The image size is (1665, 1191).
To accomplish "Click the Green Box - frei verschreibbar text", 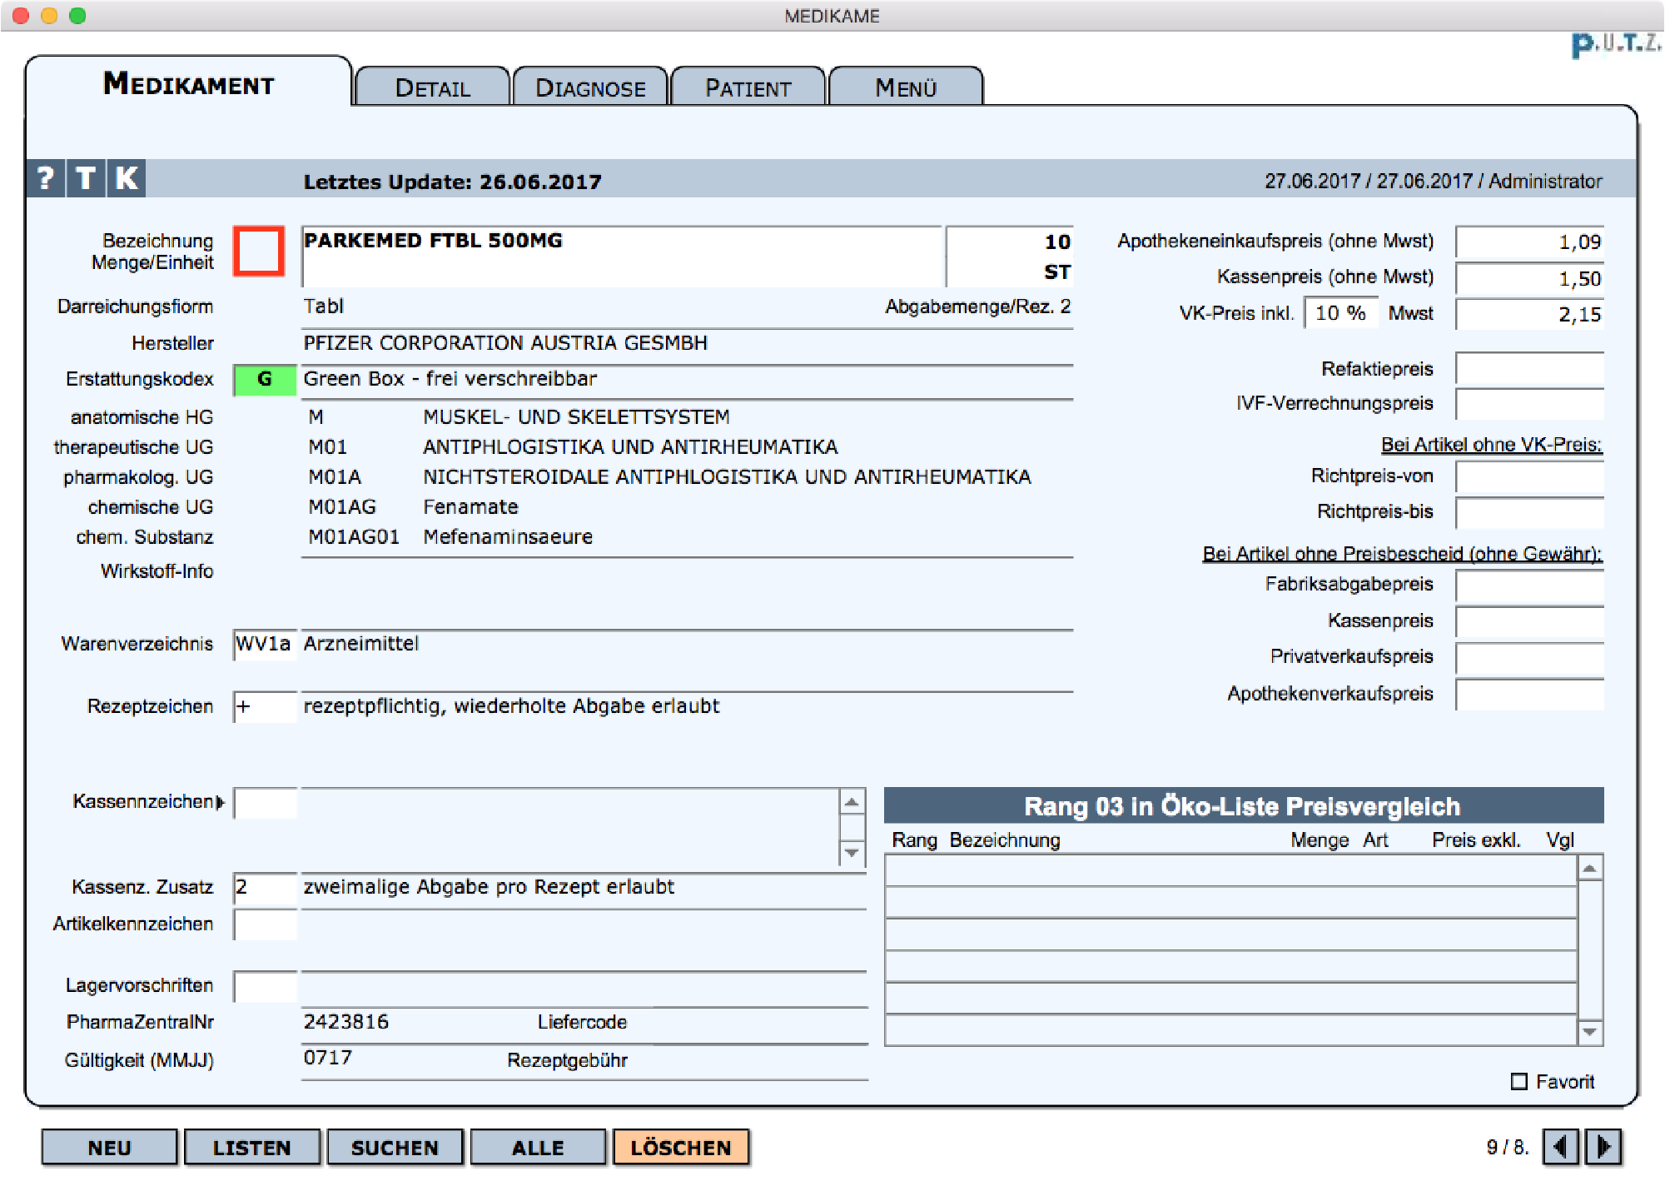I will click(450, 379).
